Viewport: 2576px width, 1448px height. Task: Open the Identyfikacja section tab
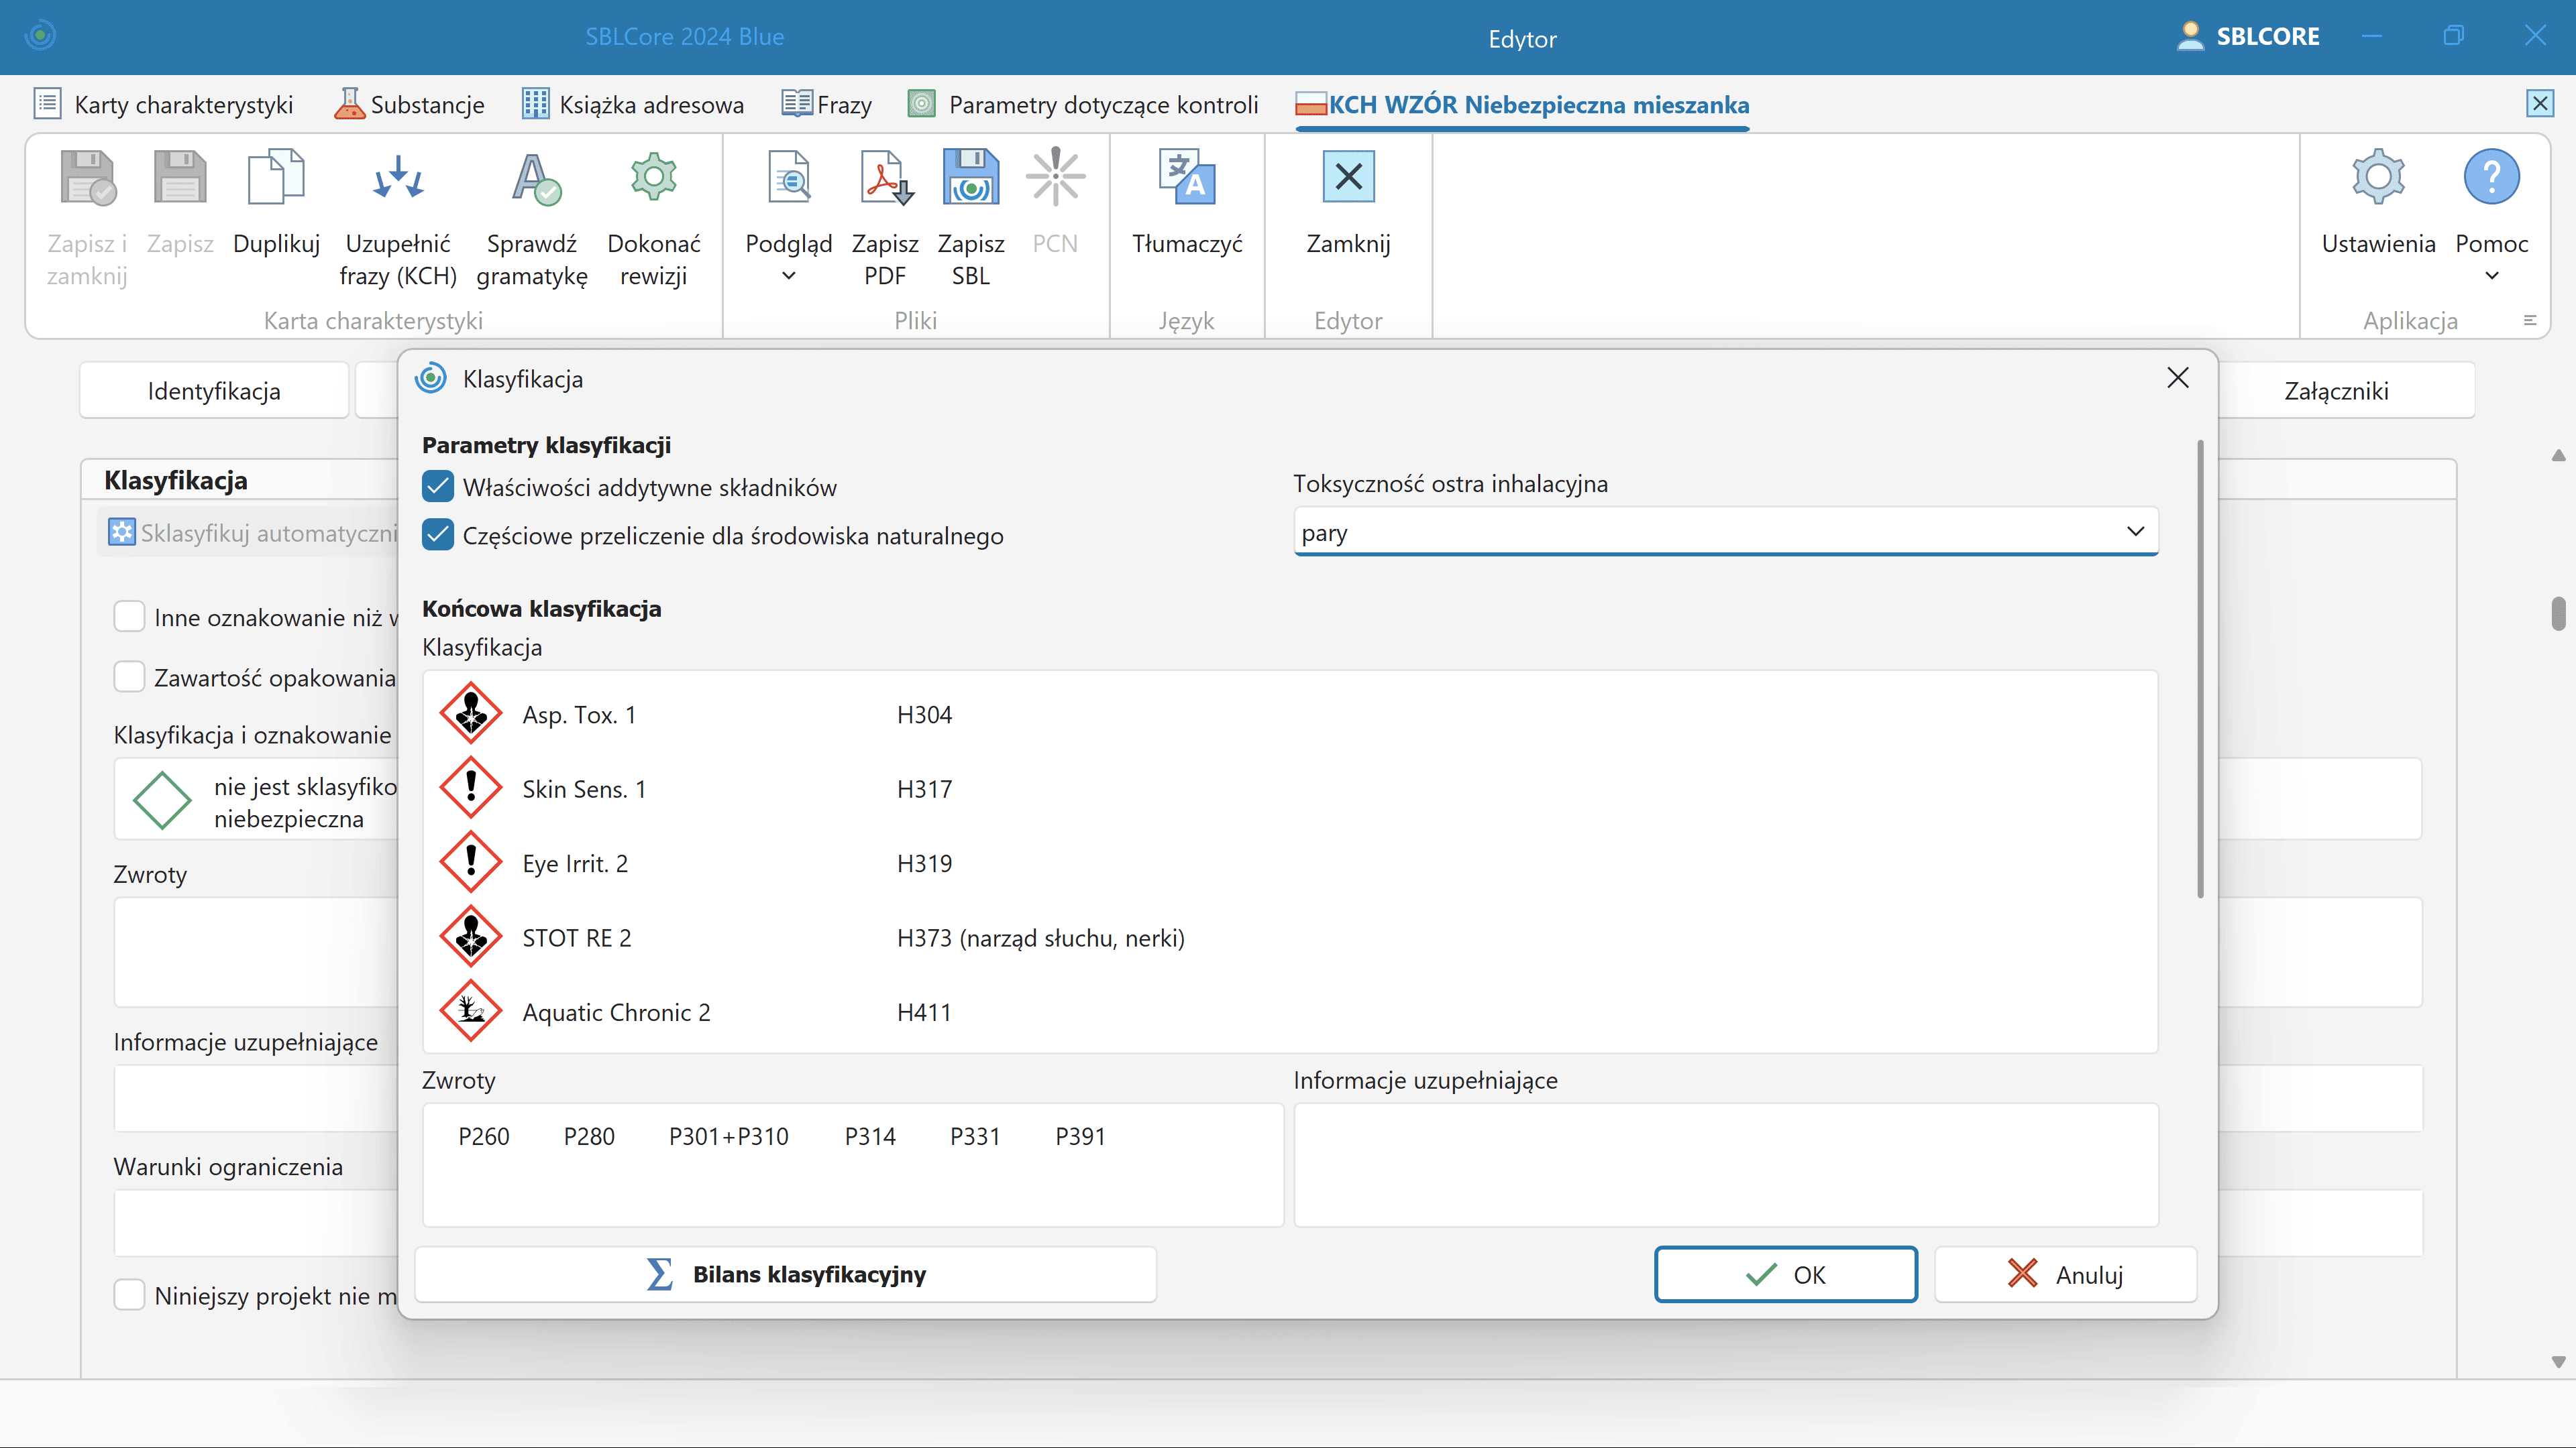[x=214, y=391]
